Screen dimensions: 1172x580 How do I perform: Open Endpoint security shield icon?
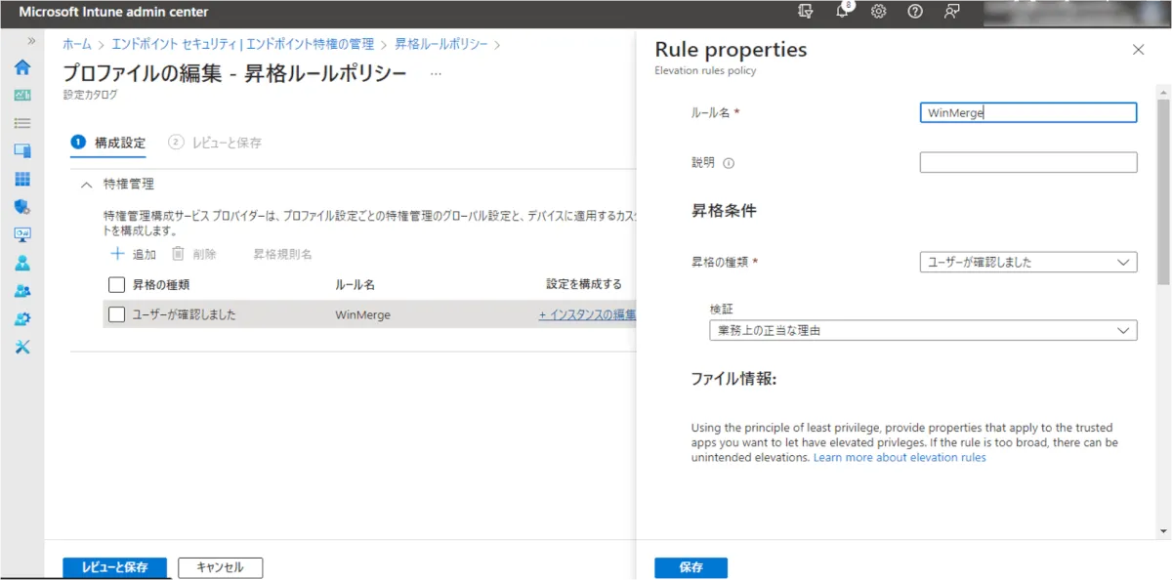click(21, 207)
